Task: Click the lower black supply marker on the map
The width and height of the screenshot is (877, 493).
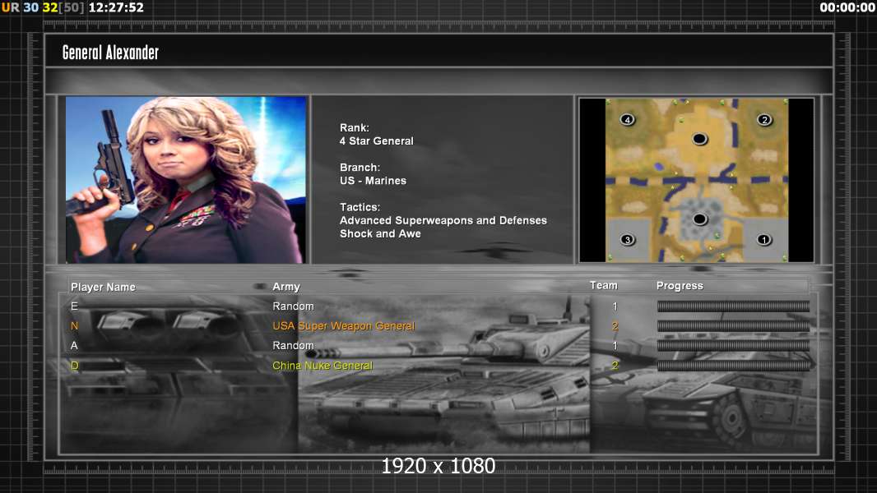Action: point(699,219)
